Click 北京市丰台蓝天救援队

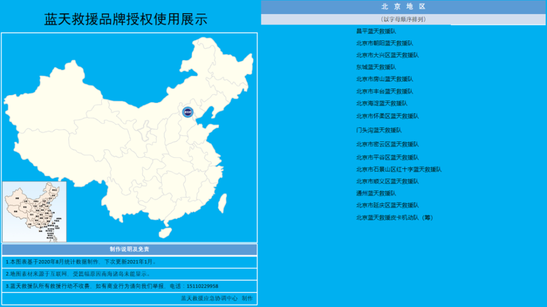[x=385, y=91]
